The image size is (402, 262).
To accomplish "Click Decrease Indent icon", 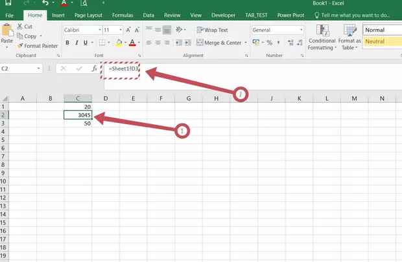I will pos(179,43).
